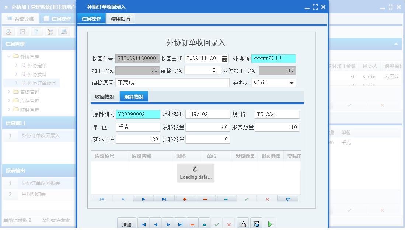Click the 增加 button at the bottom
The height and width of the screenshot is (234, 405).
[126, 223]
